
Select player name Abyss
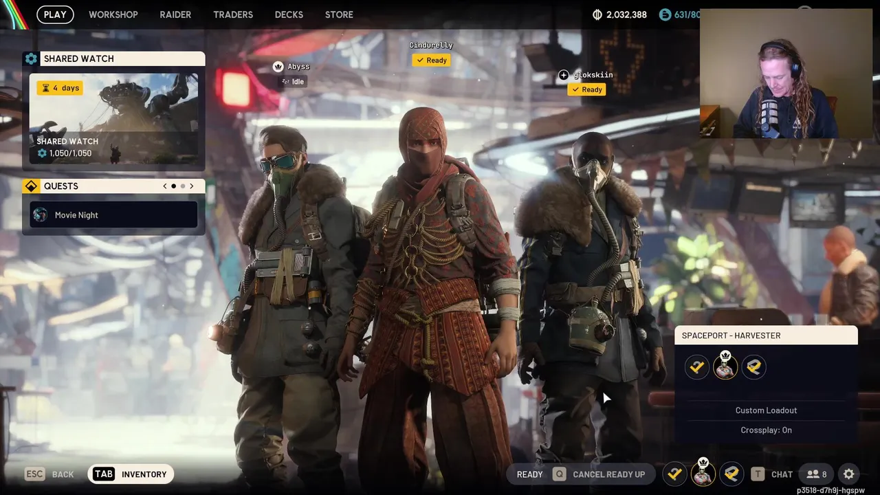coord(299,67)
